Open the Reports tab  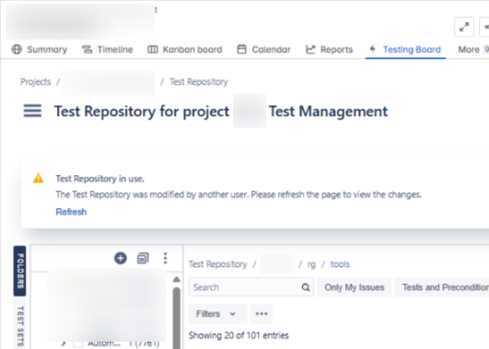(x=330, y=50)
